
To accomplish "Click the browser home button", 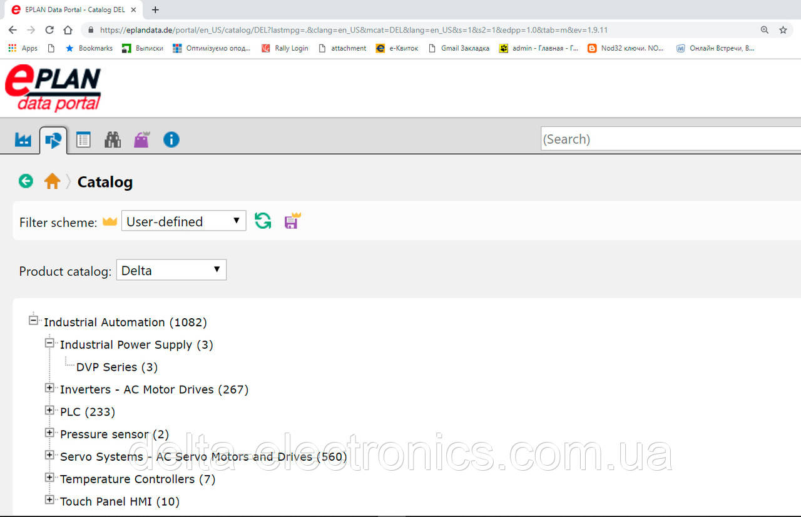I will pyautogui.click(x=68, y=30).
